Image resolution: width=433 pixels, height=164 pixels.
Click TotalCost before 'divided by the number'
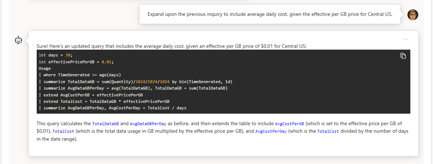pos(328,131)
